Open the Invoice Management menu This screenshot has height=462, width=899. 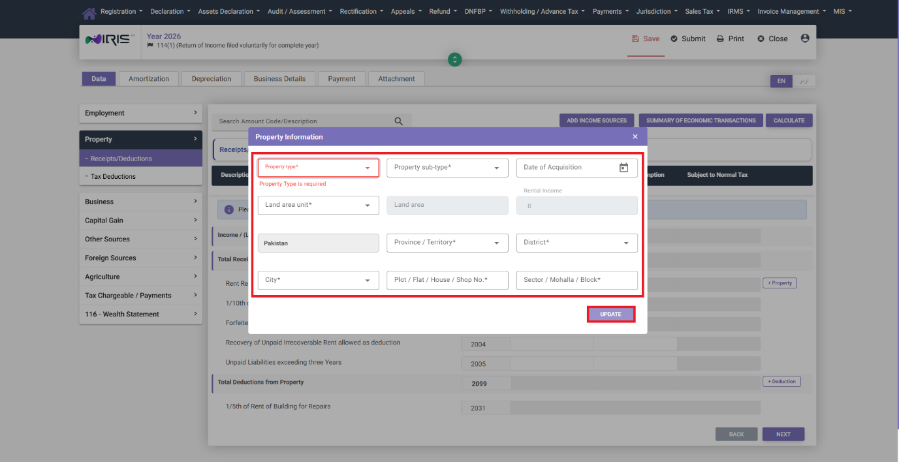tap(791, 12)
